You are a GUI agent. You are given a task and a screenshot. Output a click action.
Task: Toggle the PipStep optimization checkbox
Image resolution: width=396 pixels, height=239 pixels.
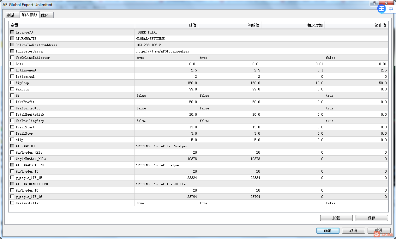point(12,83)
